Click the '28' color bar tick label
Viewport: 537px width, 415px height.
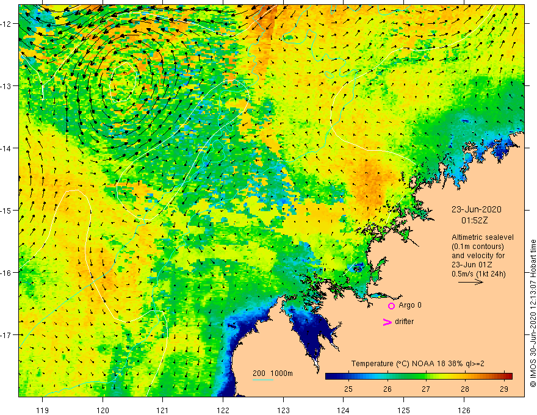pyautogui.click(x=465, y=389)
